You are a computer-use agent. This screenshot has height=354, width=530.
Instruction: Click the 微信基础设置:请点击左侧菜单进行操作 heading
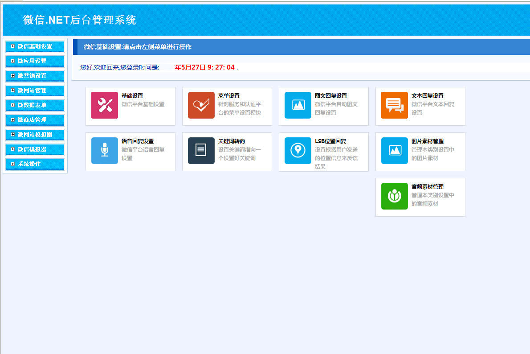[x=138, y=47]
